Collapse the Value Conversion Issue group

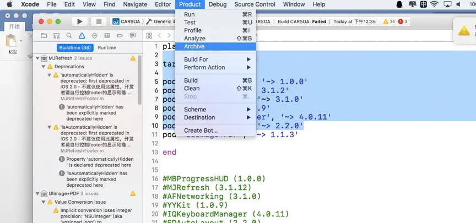[44, 202]
